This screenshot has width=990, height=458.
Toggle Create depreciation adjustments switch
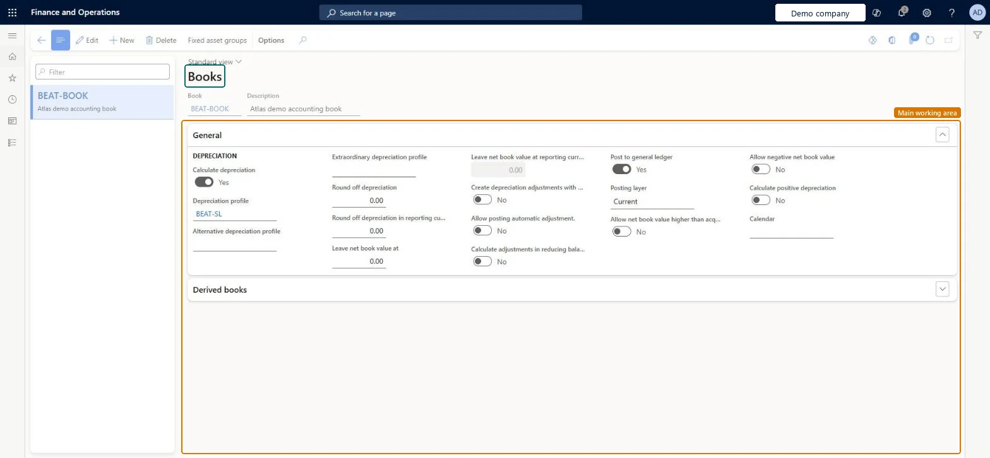(x=482, y=200)
